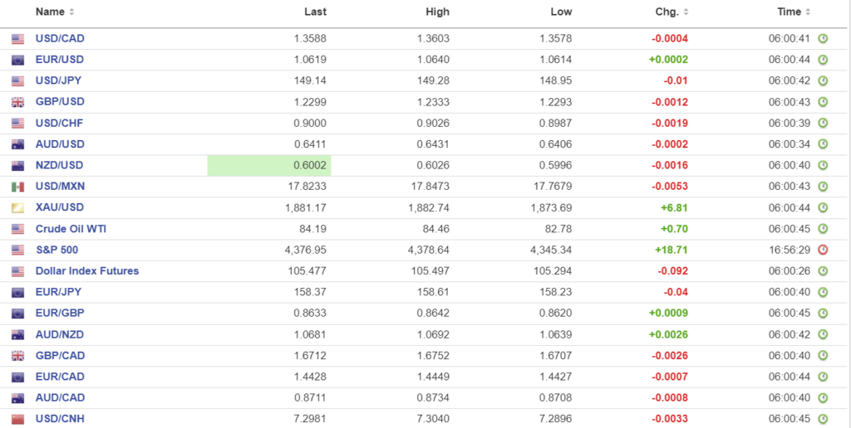Open the EUR/GBP pair link

tap(60, 314)
